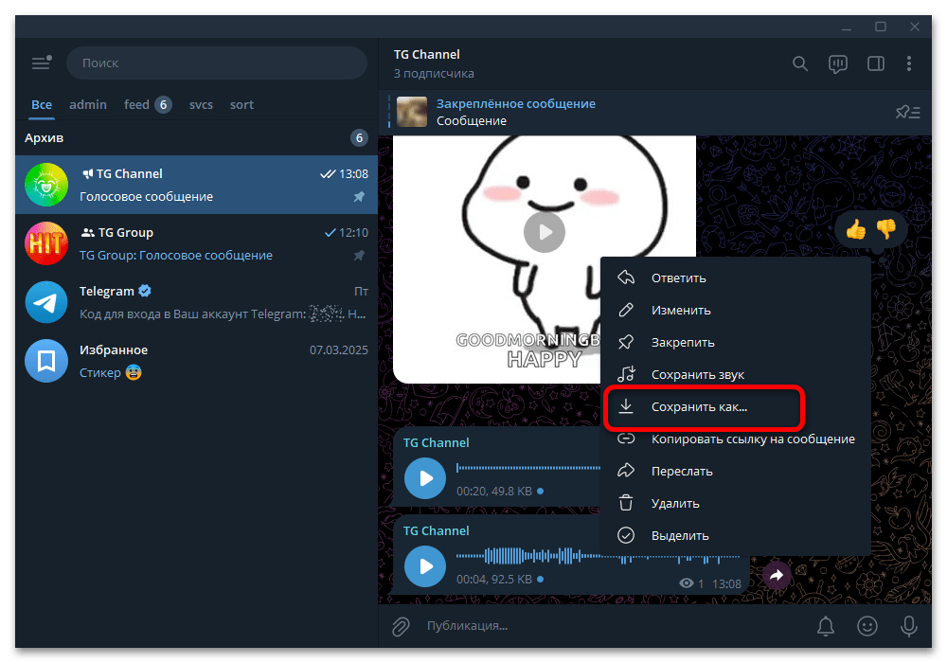This screenshot has height=663, width=947.
Task: Open the emoji picker
Action: pos(867,626)
